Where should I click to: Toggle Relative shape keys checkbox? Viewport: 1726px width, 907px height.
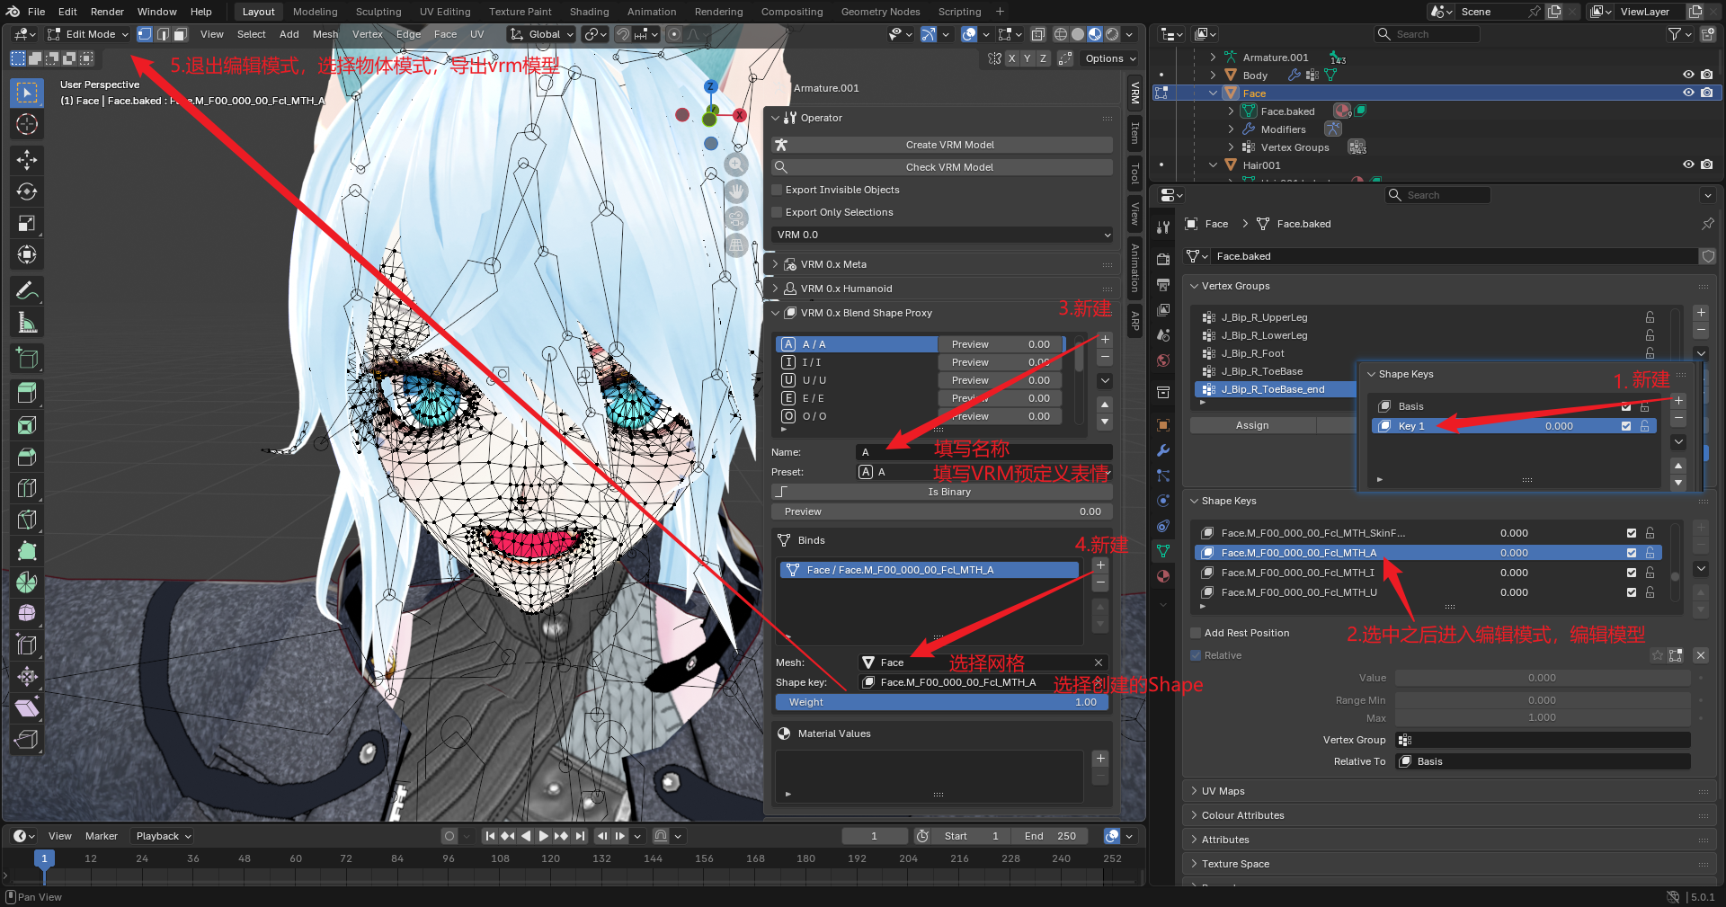point(1196,655)
